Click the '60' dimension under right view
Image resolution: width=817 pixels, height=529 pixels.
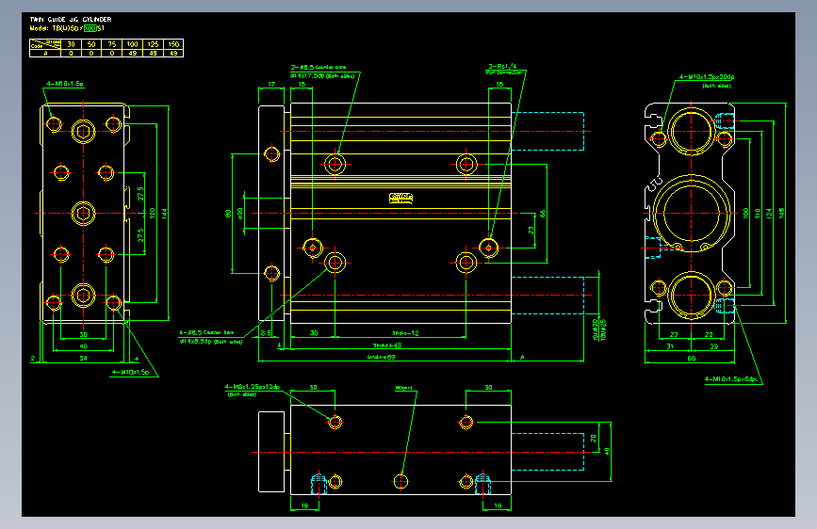(x=691, y=359)
